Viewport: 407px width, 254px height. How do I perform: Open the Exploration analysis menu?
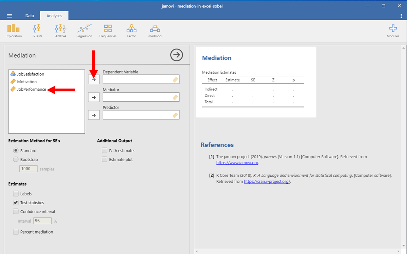pos(13,31)
